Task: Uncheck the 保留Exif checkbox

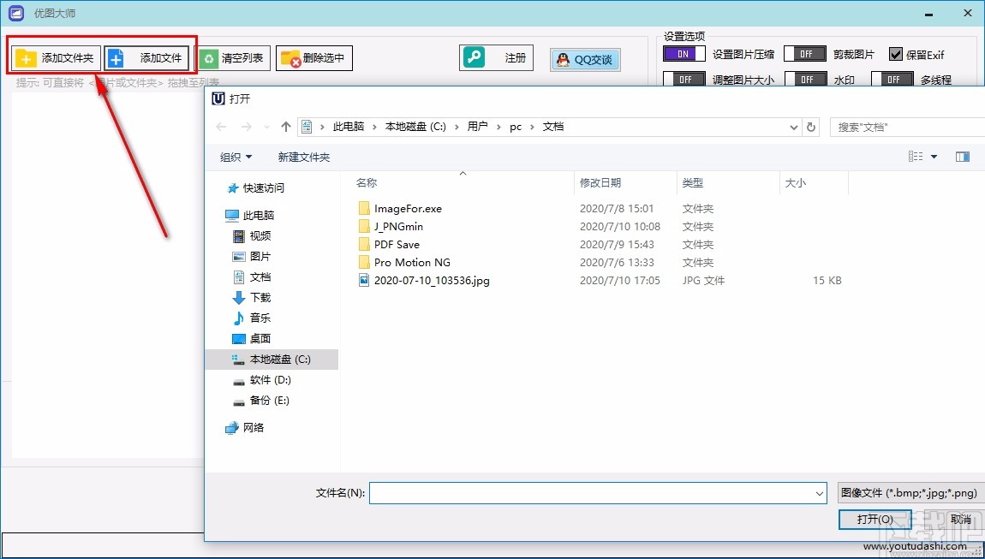Action: 895,53
